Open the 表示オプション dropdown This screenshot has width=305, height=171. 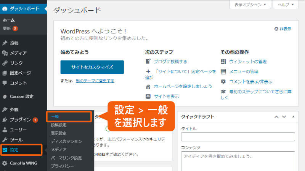click(250, 5)
